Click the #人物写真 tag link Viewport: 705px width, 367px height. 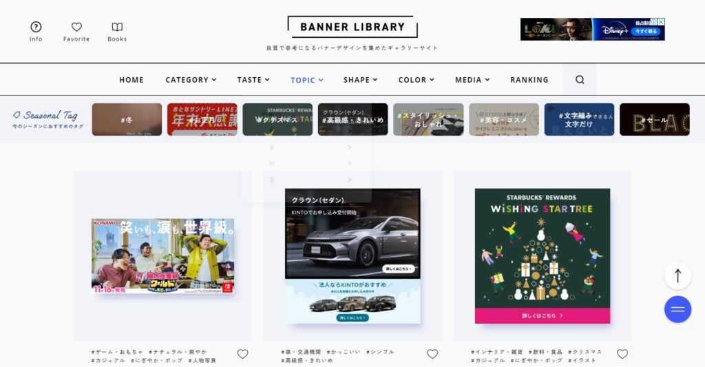coord(202,360)
